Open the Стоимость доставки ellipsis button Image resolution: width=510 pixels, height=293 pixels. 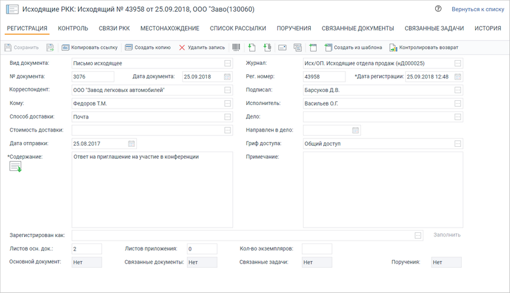click(x=228, y=130)
